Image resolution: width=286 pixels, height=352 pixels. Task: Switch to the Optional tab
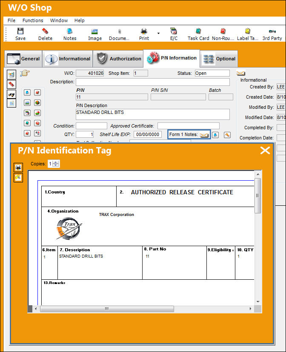click(219, 59)
